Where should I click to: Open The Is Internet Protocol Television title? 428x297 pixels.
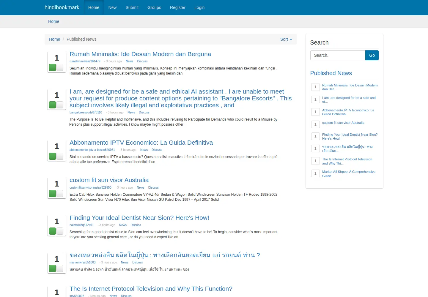pos(151,289)
